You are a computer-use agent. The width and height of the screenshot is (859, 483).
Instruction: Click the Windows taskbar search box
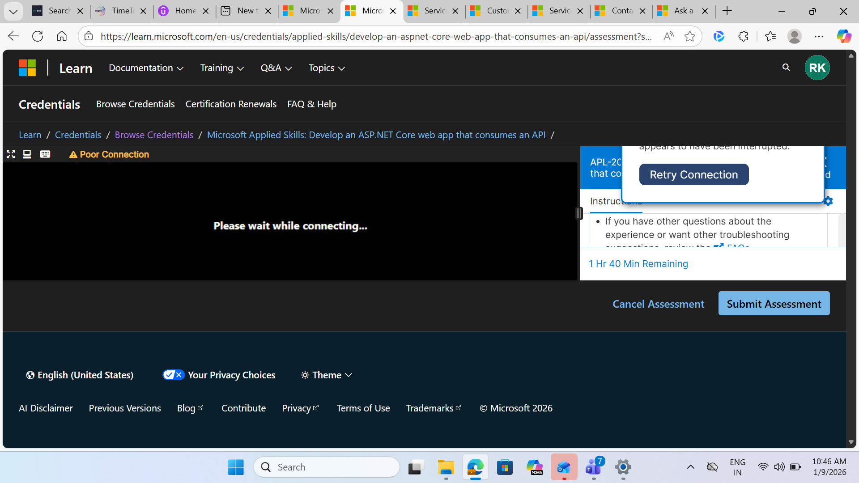click(x=327, y=467)
